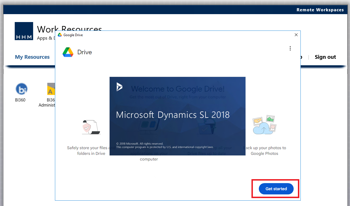Click the Google Drive logo next to Drive
The height and width of the screenshot is (206, 350).
point(68,52)
